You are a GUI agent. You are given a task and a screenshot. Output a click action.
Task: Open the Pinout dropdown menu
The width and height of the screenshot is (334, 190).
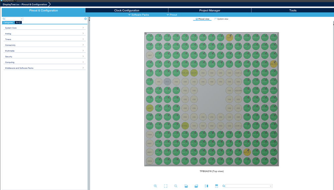pos(172,15)
